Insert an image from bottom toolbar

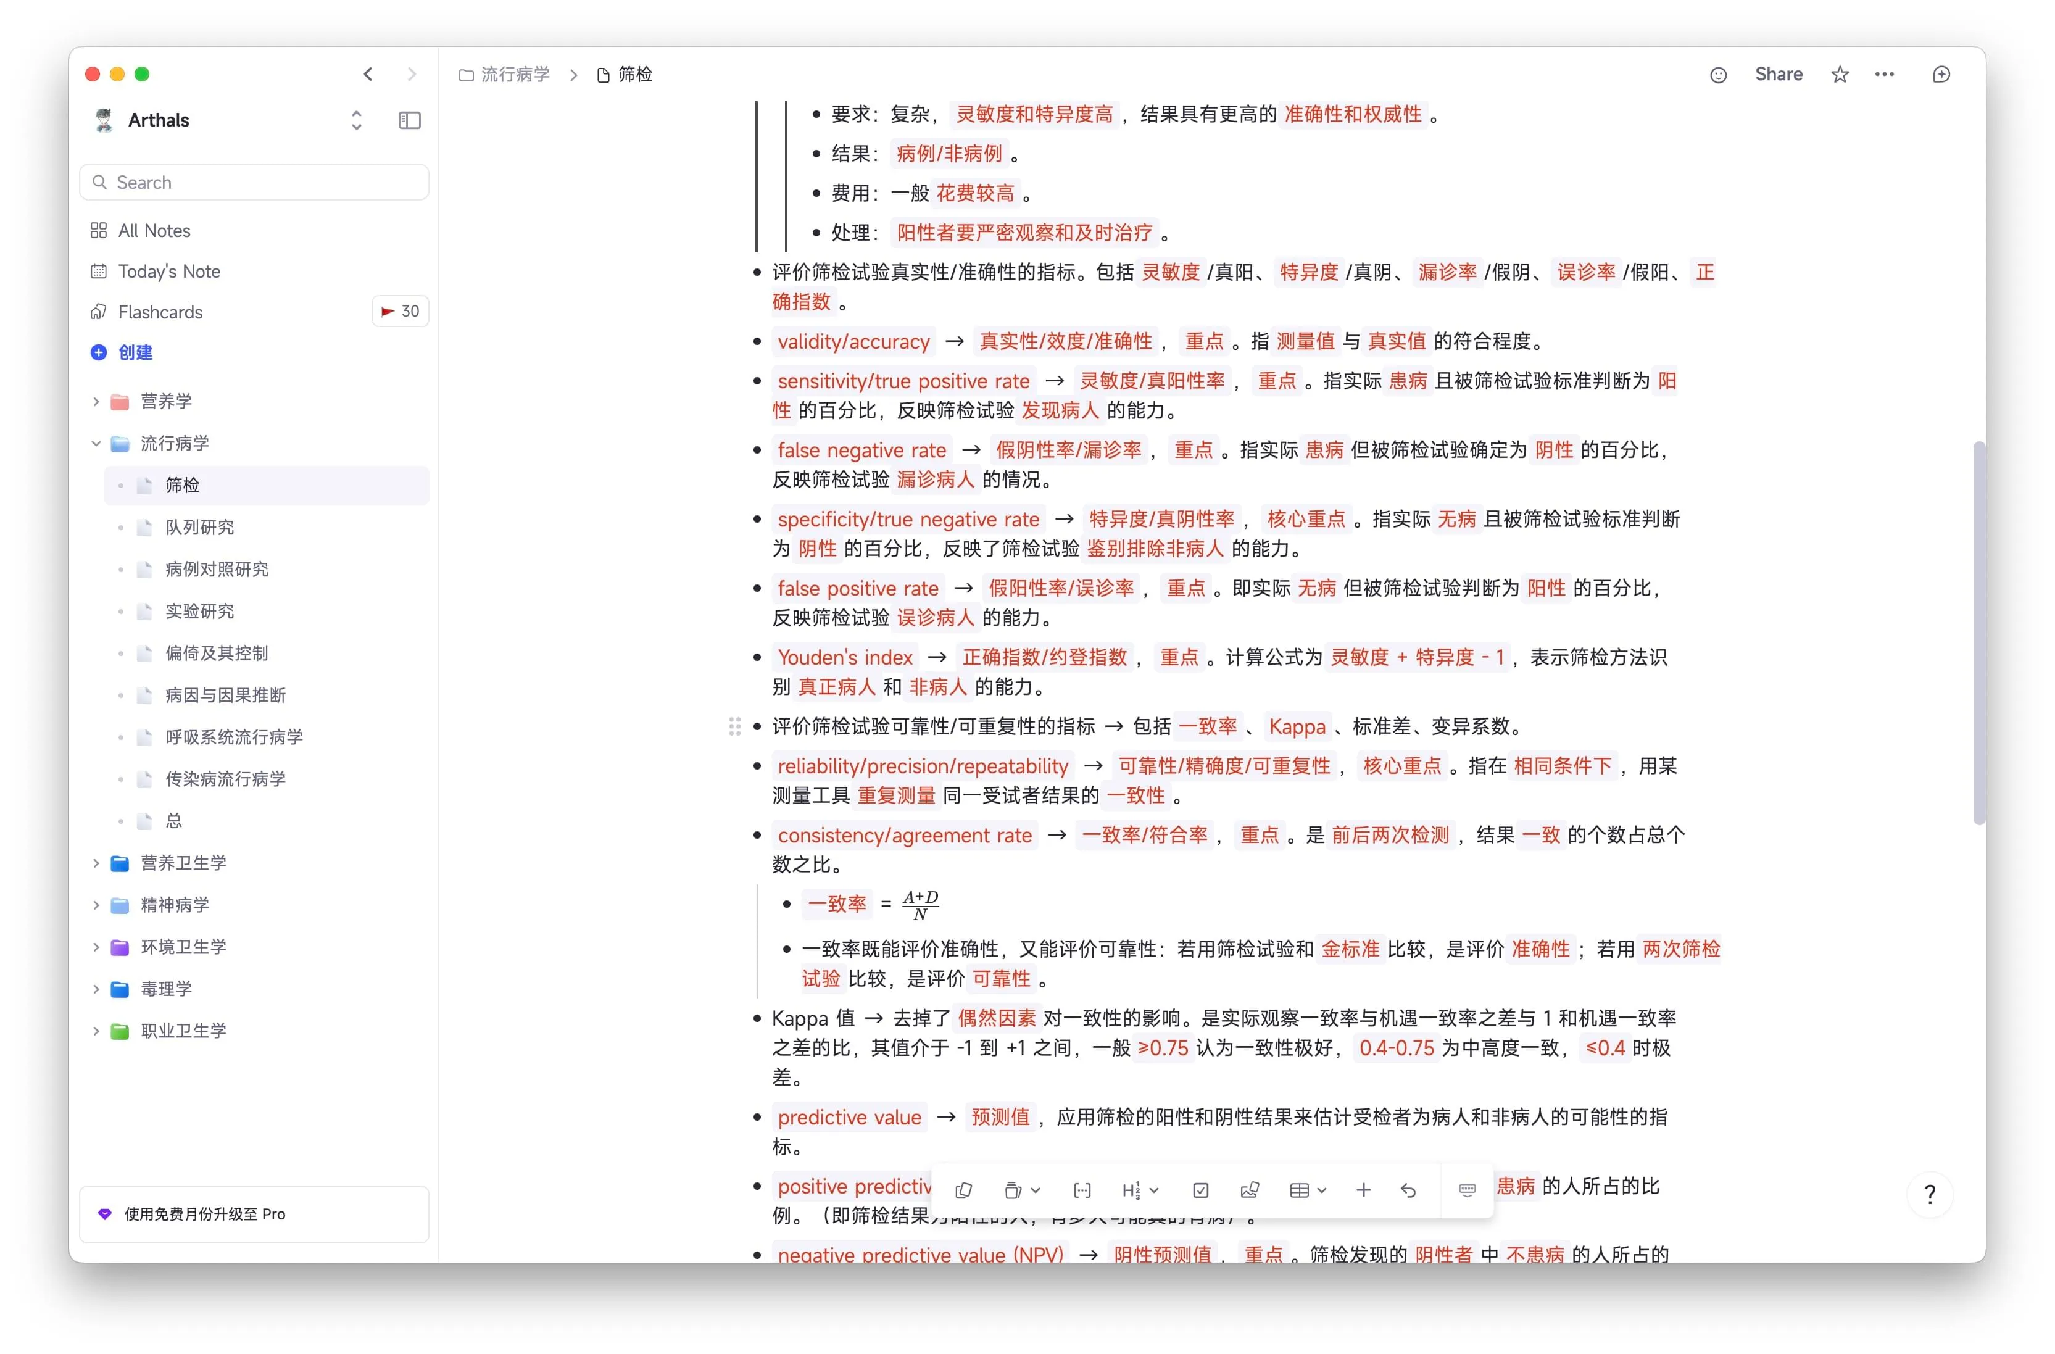point(1250,1190)
